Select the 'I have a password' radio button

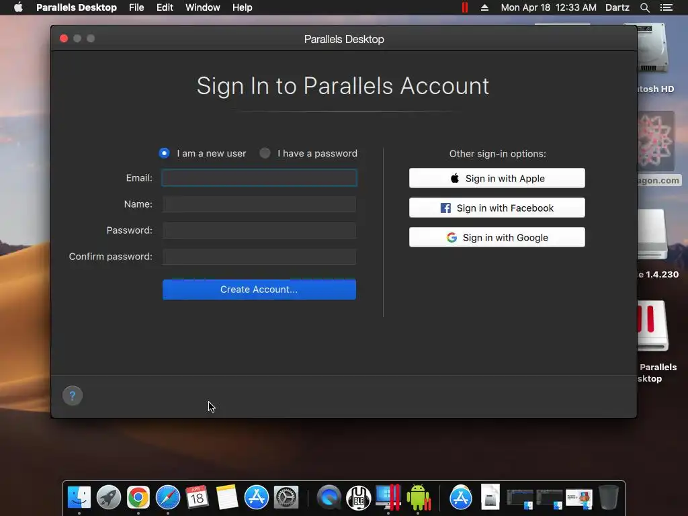pyautogui.click(x=265, y=153)
